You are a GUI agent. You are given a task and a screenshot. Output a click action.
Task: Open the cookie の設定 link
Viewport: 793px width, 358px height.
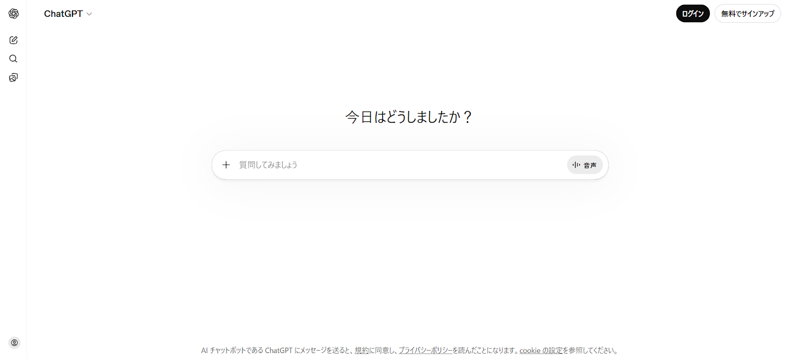pos(541,350)
